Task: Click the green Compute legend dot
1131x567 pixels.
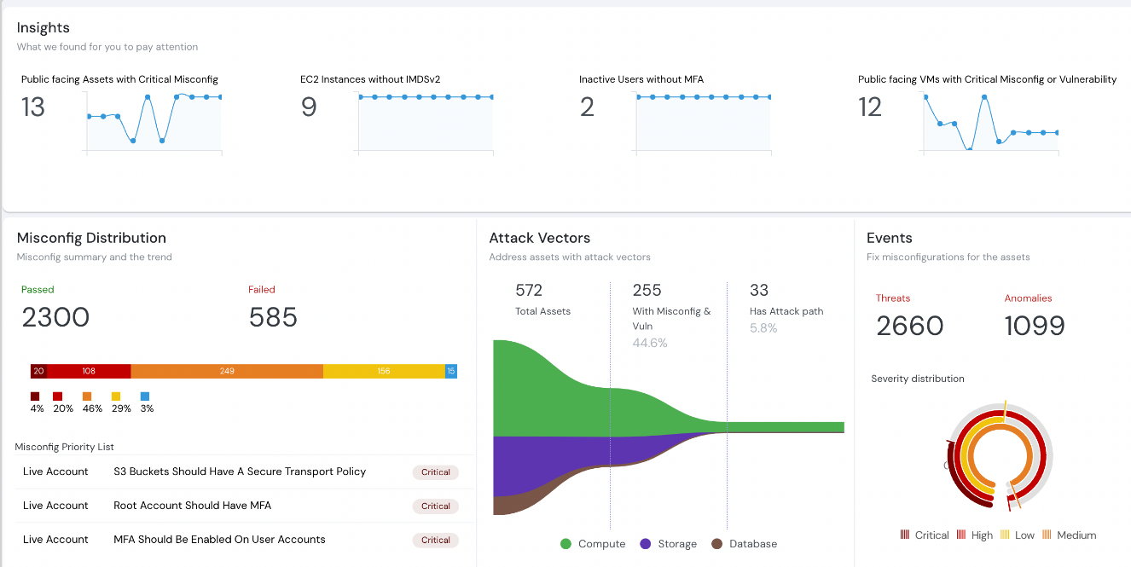Action: 566,544
